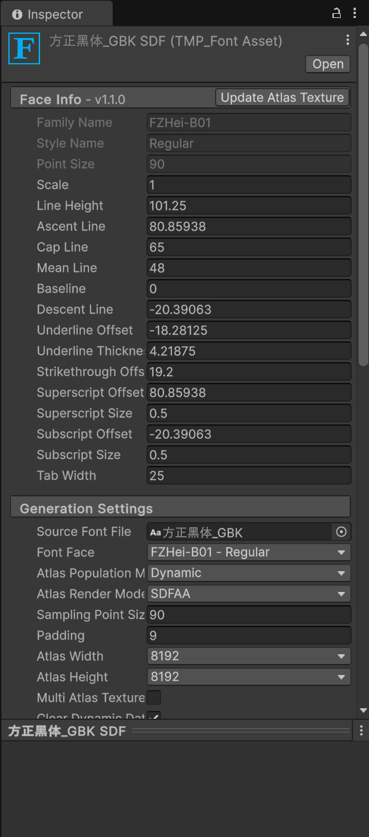The width and height of the screenshot is (369, 837).
Task: Click the Descent Line field
Action: (249, 309)
